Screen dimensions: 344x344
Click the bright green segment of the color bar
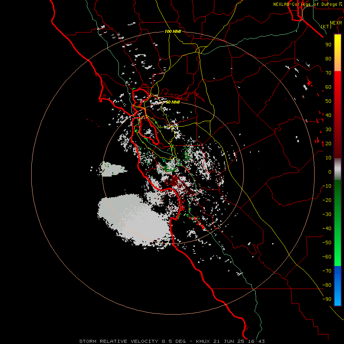(x=338, y=252)
